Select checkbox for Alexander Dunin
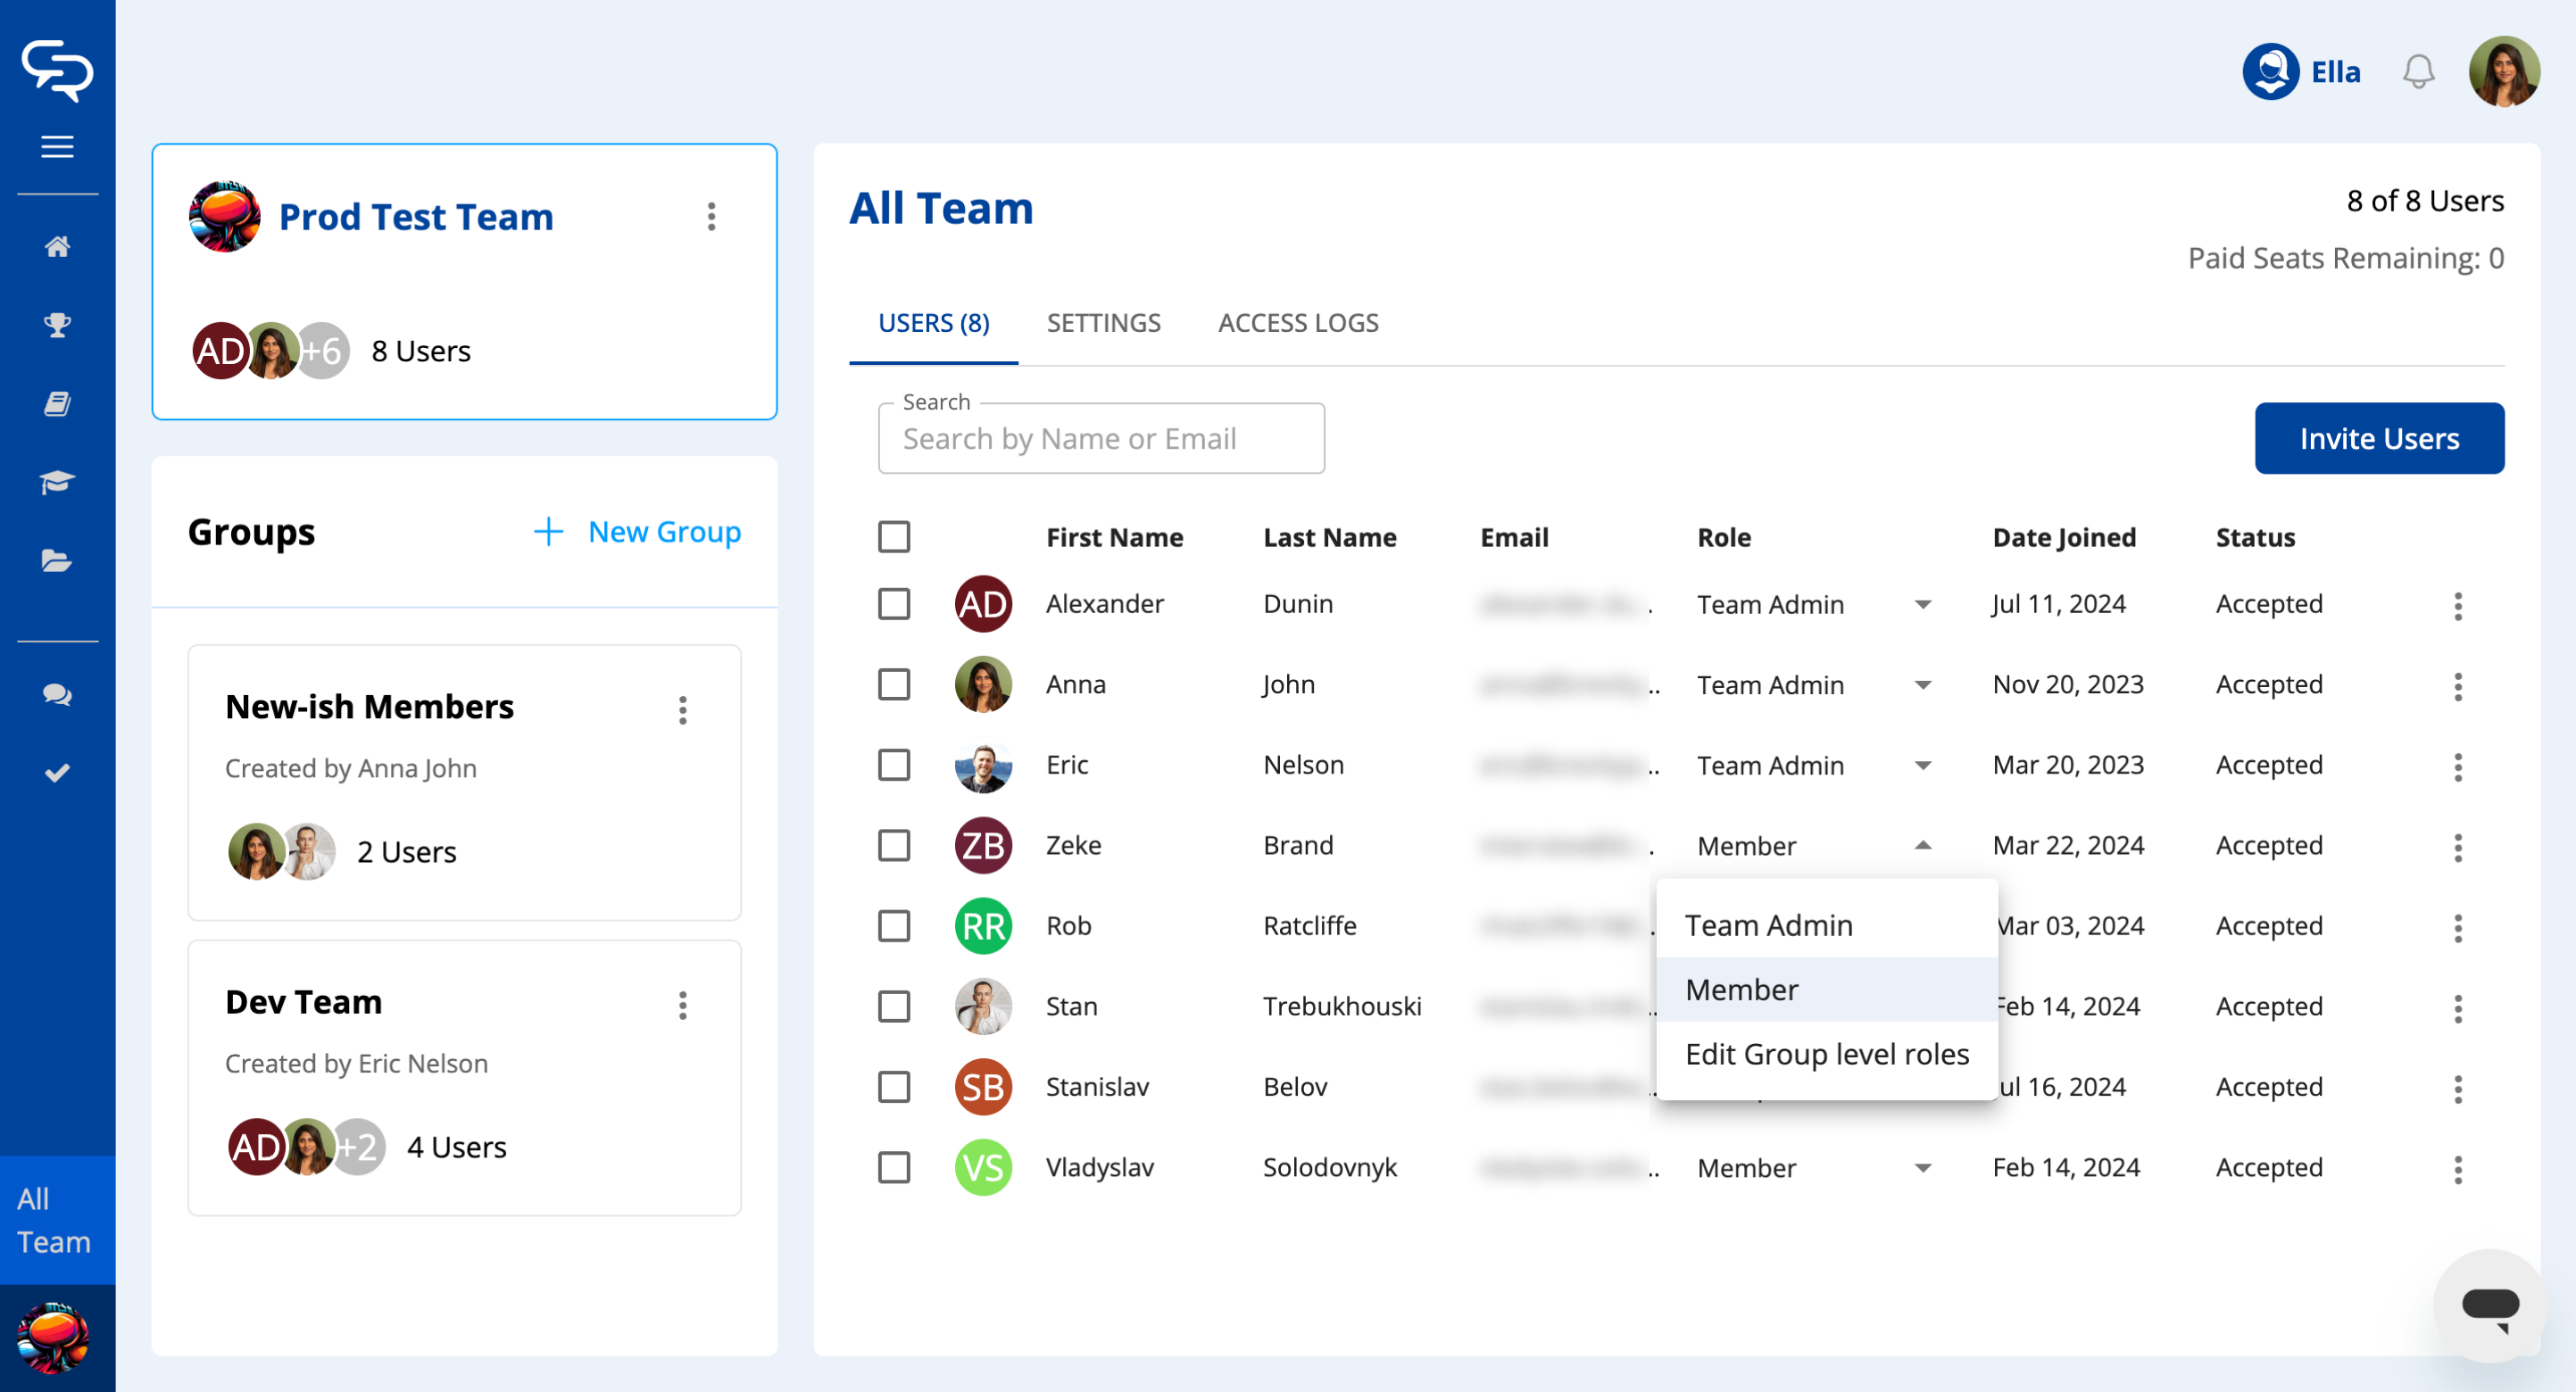The height and width of the screenshot is (1392, 2576). pyautogui.click(x=894, y=604)
